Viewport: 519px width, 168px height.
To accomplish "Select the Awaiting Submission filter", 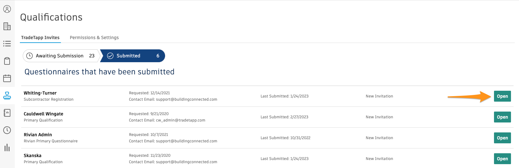I will (x=61, y=56).
